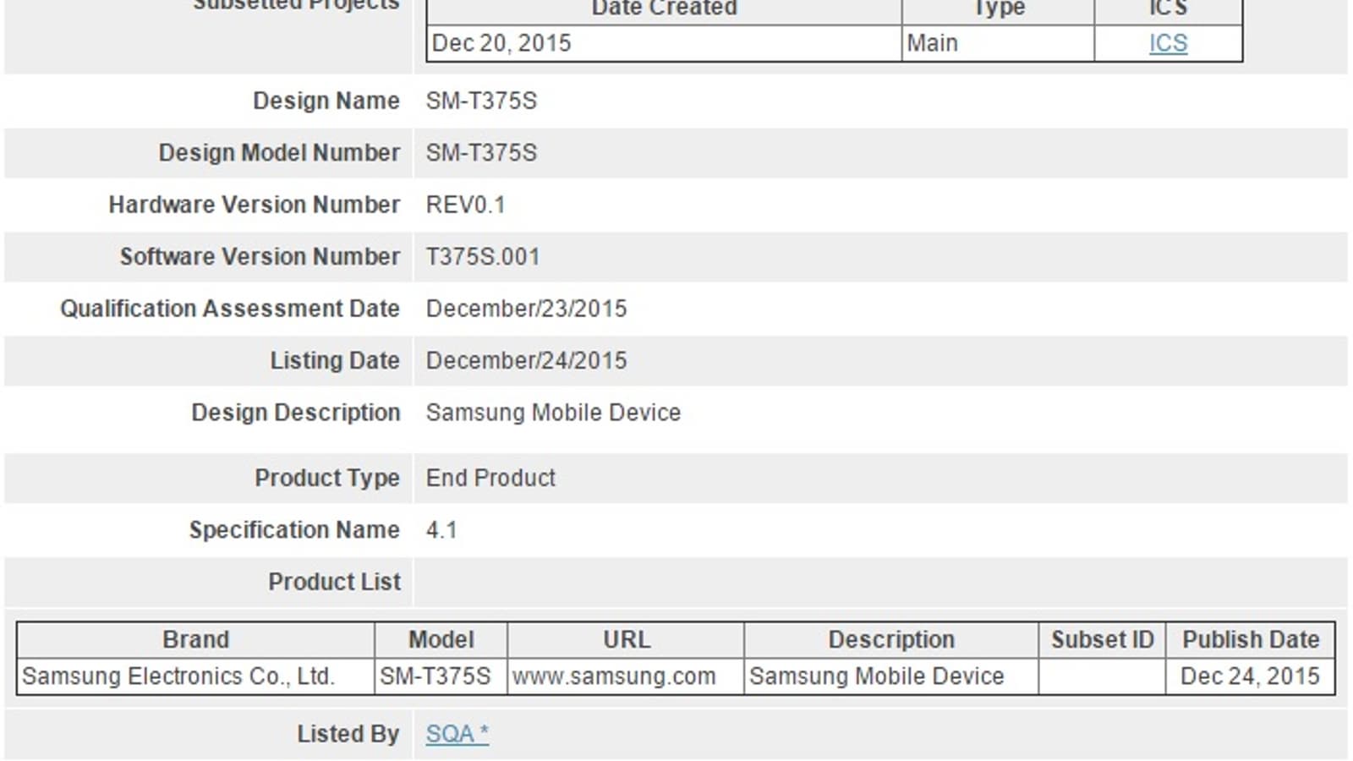The height and width of the screenshot is (761, 1353).
Task: Click the Publish Date column header
Action: click(x=1250, y=639)
